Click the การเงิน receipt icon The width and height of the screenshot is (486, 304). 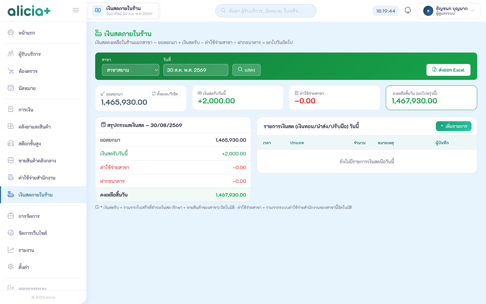click(11, 109)
